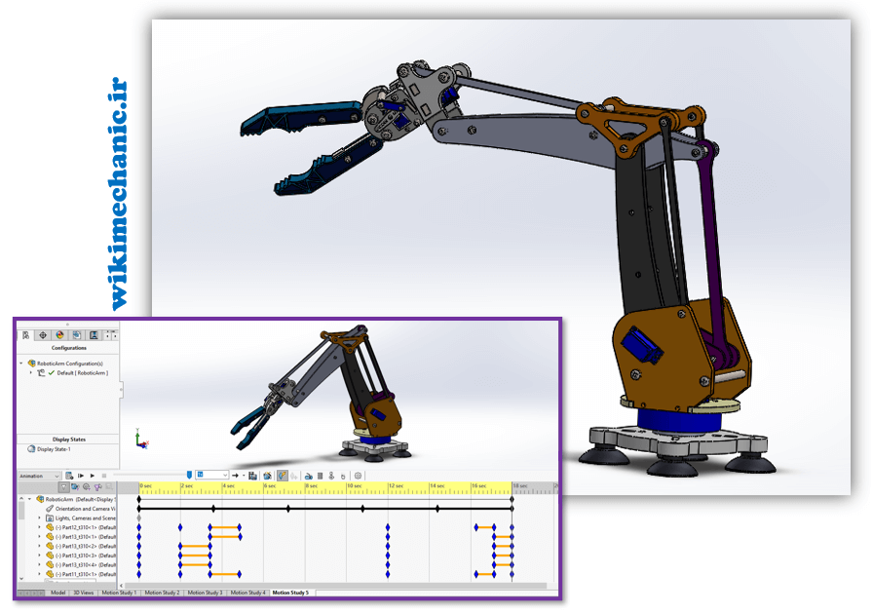Viewport: 873px width, 613px height.
Task: Collapse the RoboticArm Configuration(s) tree node
Action: point(21,363)
